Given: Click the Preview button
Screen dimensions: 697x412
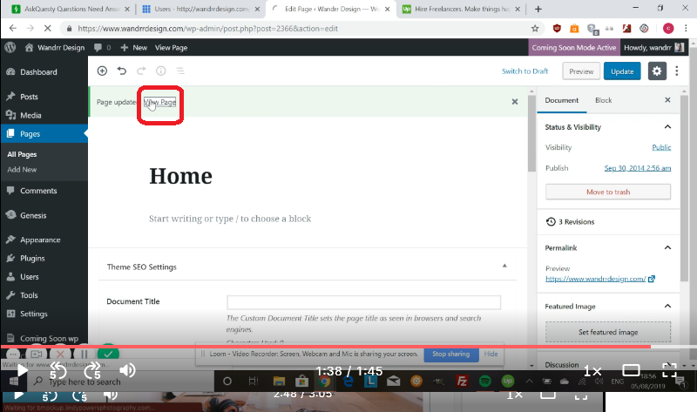Looking at the screenshot, I should click(x=581, y=71).
